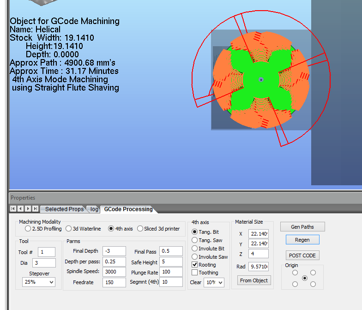The image size is (362, 310).
Task: Select Tang. Bit 4th axis option
Action: pos(195,232)
